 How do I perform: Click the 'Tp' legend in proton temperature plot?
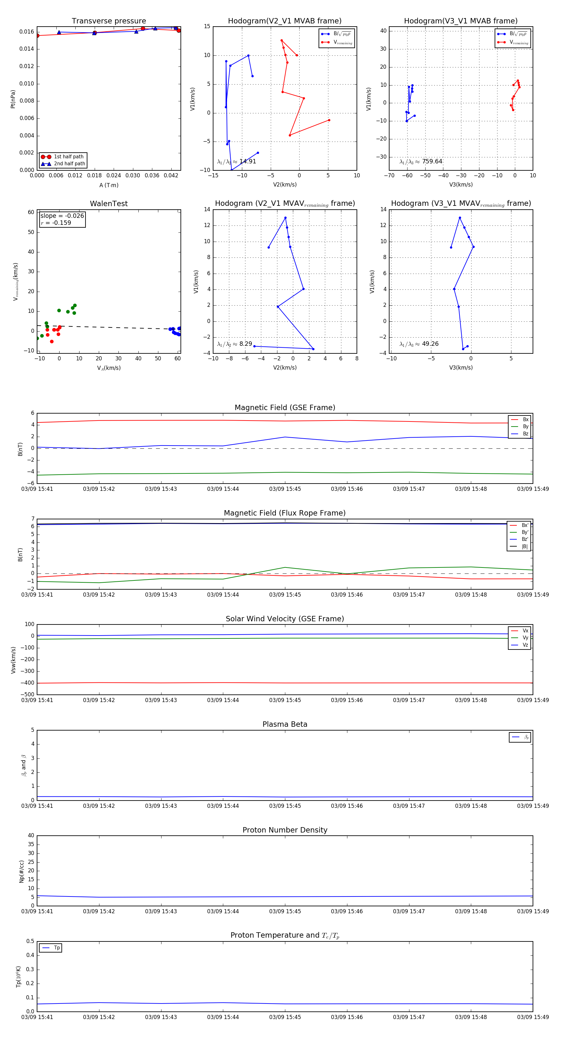[x=51, y=948]
